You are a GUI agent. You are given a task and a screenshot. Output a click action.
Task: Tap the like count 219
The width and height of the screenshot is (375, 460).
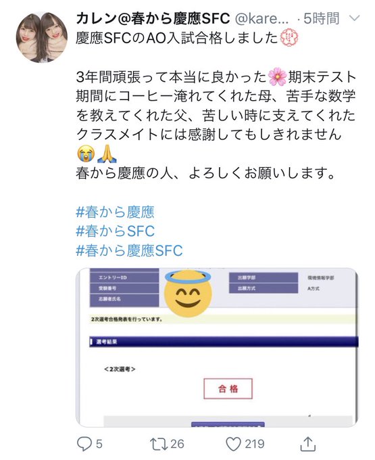255,444
